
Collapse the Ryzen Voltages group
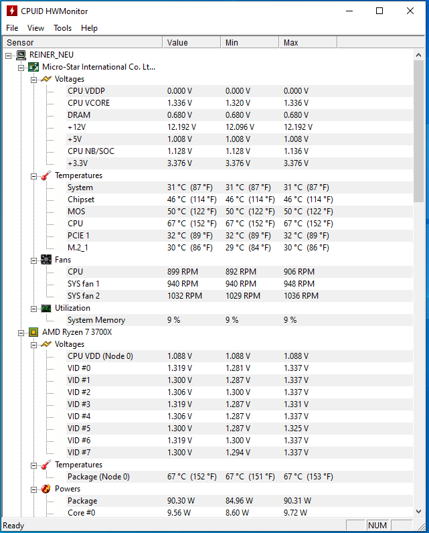(33, 345)
